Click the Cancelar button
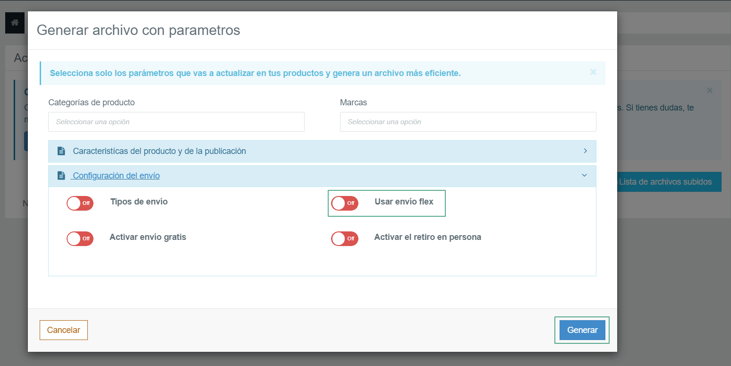Image resolution: width=731 pixels, height=366 pixels. point(64,330)
